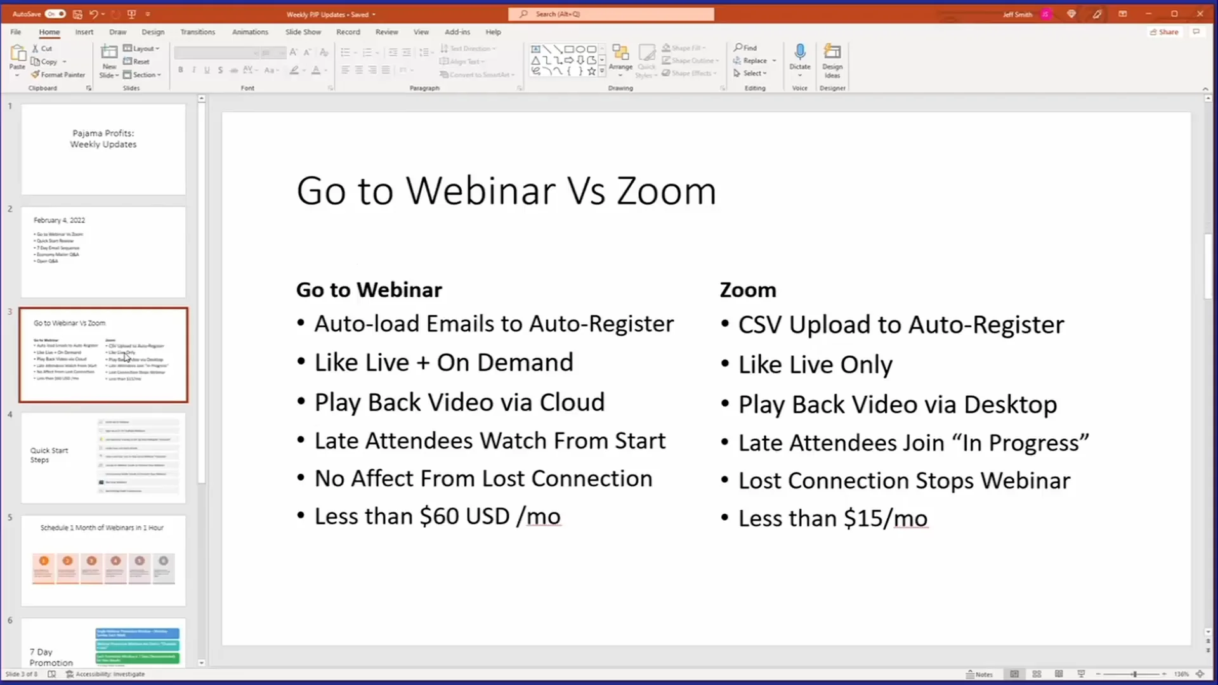Select the February 4, 2022 slide thumbnail
1218x685 pixels.
(x=103, y=252)
